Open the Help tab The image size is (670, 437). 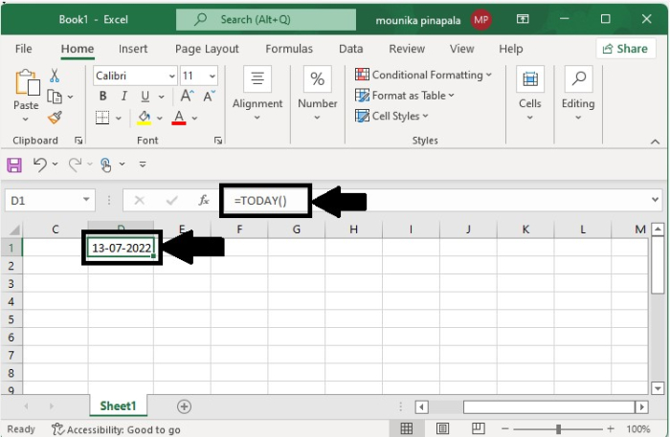511,49
